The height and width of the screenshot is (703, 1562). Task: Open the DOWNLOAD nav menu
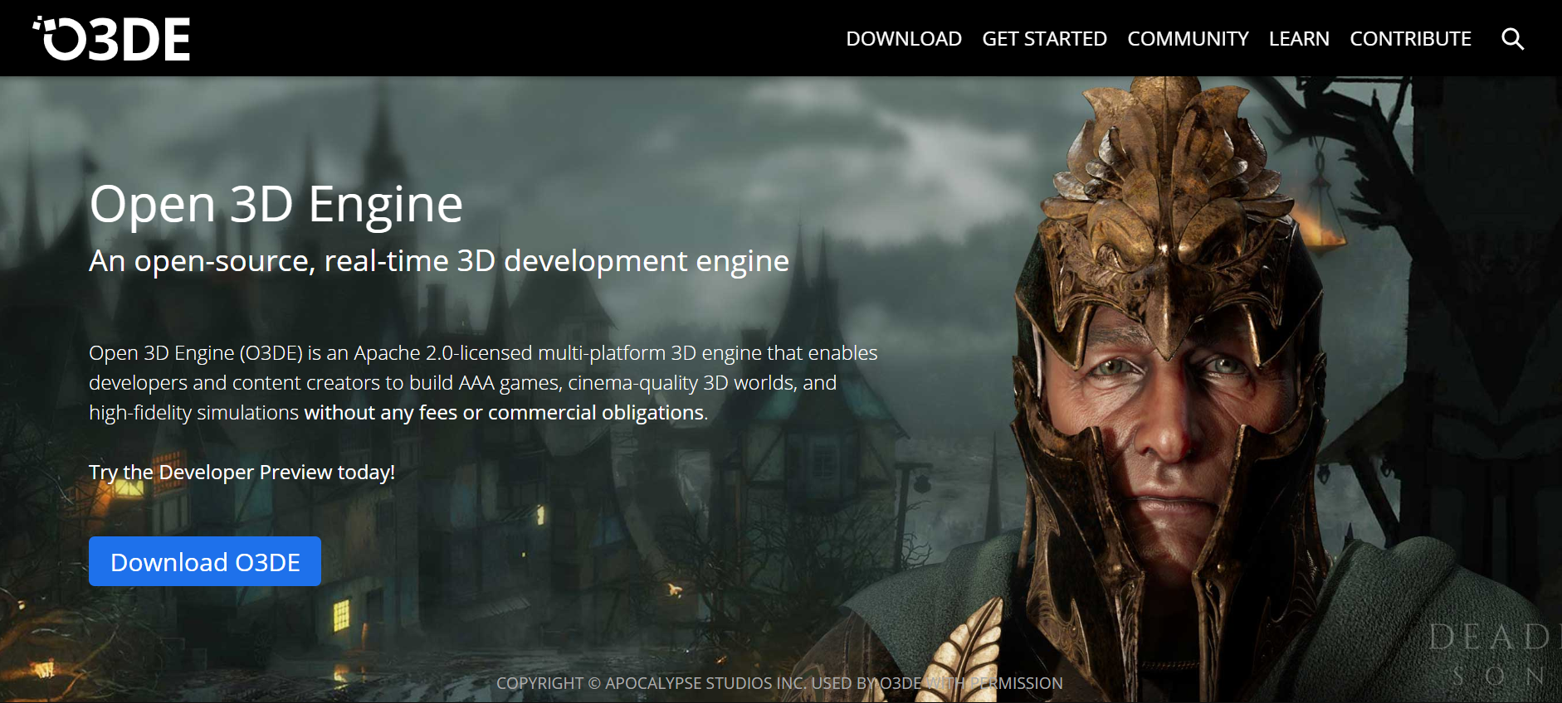(904, 39)
